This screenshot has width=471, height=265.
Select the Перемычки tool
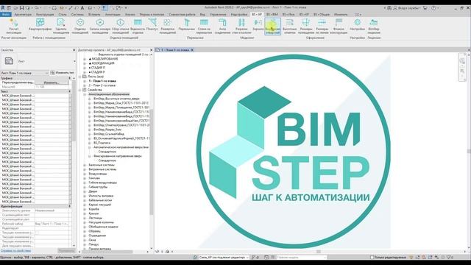pos(186,24)
